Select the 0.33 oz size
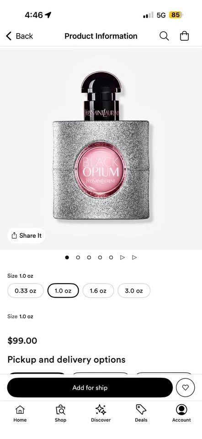 [26, 291]
